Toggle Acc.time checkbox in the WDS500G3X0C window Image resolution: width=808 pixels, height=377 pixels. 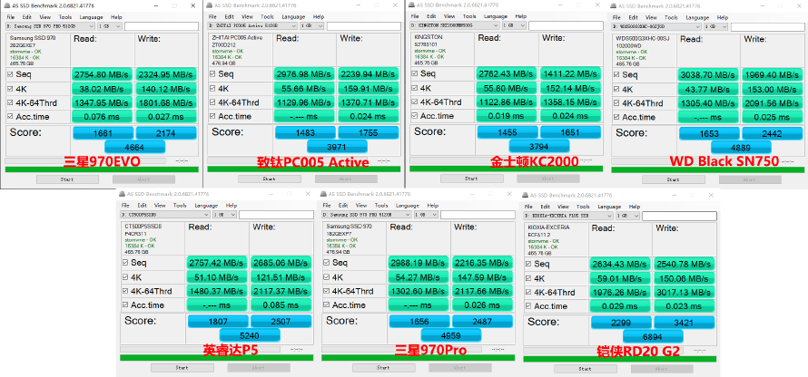click(x=616, y=117)
